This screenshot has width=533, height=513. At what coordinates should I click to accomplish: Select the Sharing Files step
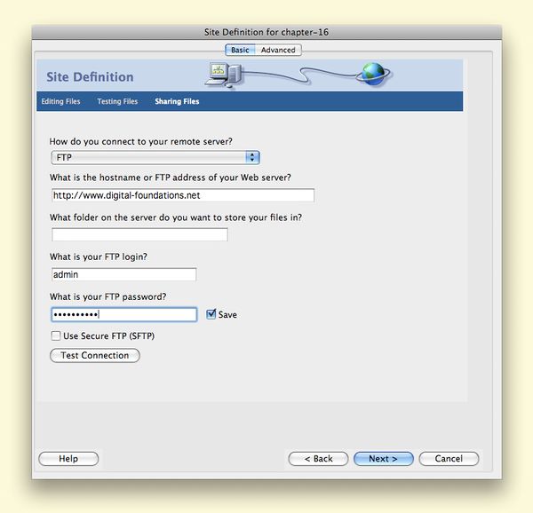tap(177, 101)
